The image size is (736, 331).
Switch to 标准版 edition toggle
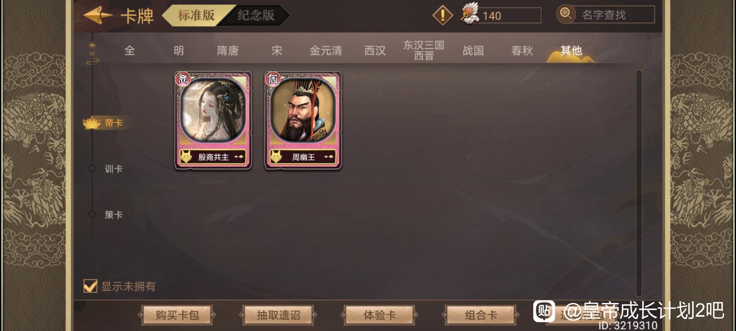(196, 15)
